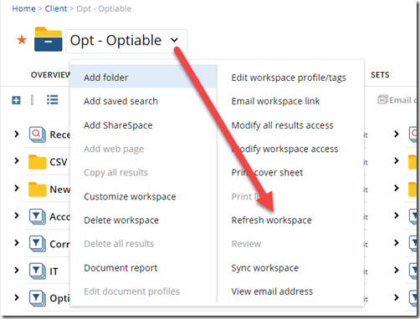Open the workspace title dropdown chevron
The image size is (420, 319).
pos(174,40)
